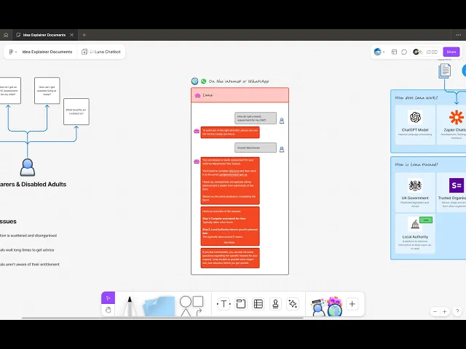Switch to the Idea Explainer Documents tab
The height and width of the screenshot is (349, 466).
point(44,35)
